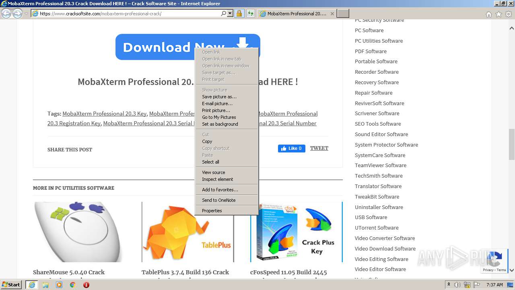Click the Facebook Like button

(292, 148)
